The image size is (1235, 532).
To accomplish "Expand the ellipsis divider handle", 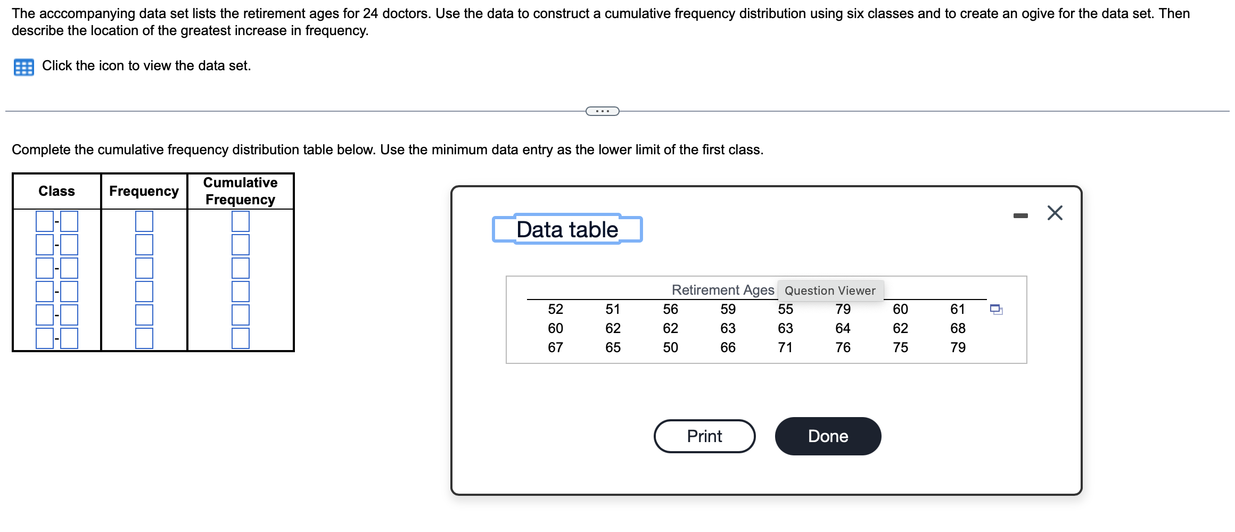I will pyautogui.click(x=602, y=111).
